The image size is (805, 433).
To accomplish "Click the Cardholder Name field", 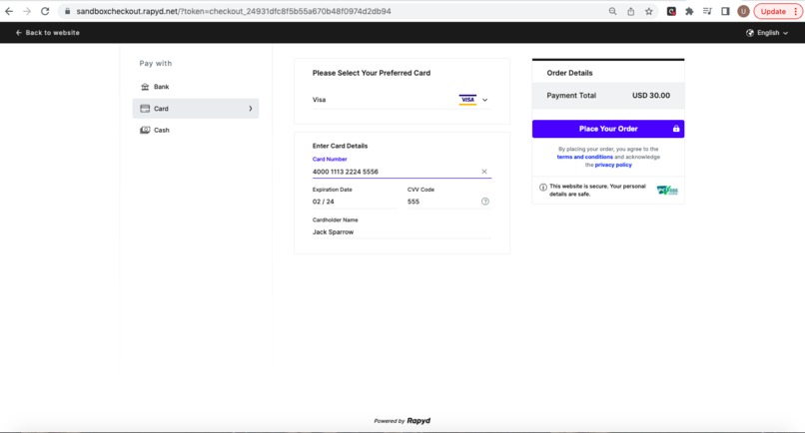I will 402,231.
